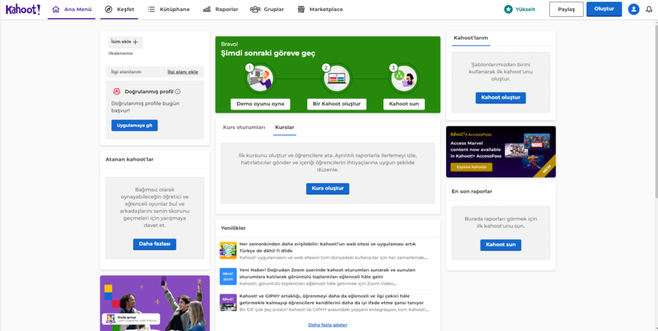Switch to Kurs oturumları tab
658x331 pixels.
coord(244,127)
